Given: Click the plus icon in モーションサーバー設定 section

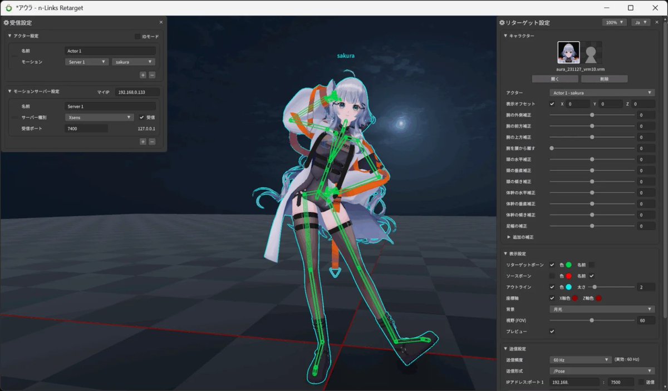Looking at the screenshot, I should click(143, 141).
